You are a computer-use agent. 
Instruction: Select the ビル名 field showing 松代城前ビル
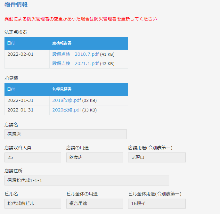click(x=33, y=203)
